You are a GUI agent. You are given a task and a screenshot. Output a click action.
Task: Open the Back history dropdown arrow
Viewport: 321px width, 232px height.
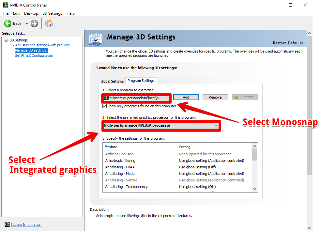click(27, 23)
